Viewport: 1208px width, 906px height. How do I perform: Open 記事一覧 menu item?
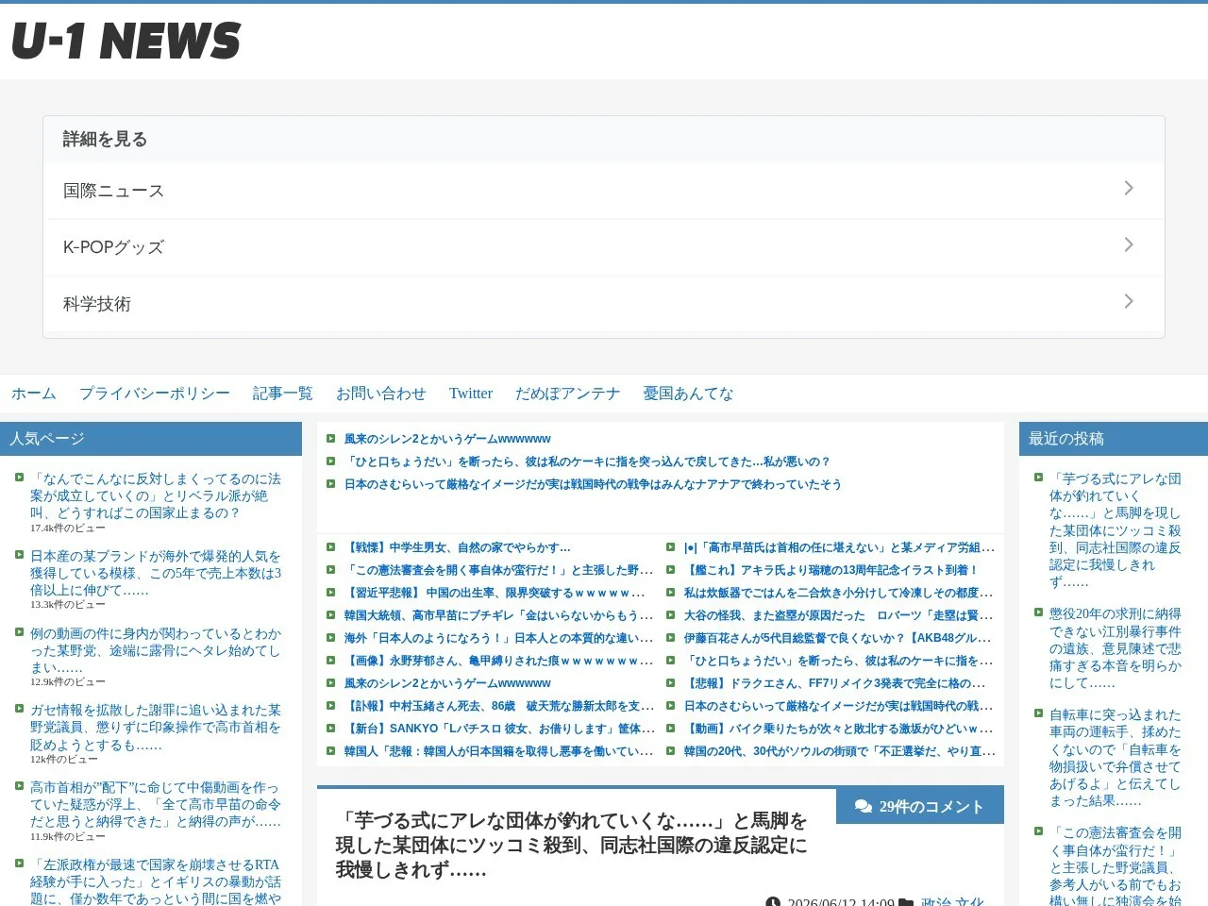(x=283, y=394)
